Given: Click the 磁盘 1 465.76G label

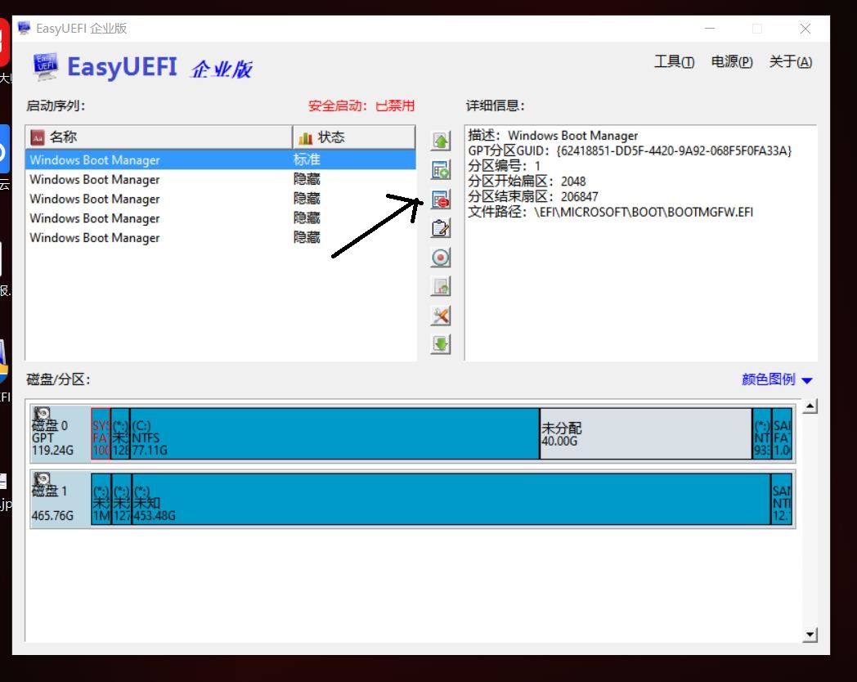Looking at the screenshot, I should tap(52, 503).
